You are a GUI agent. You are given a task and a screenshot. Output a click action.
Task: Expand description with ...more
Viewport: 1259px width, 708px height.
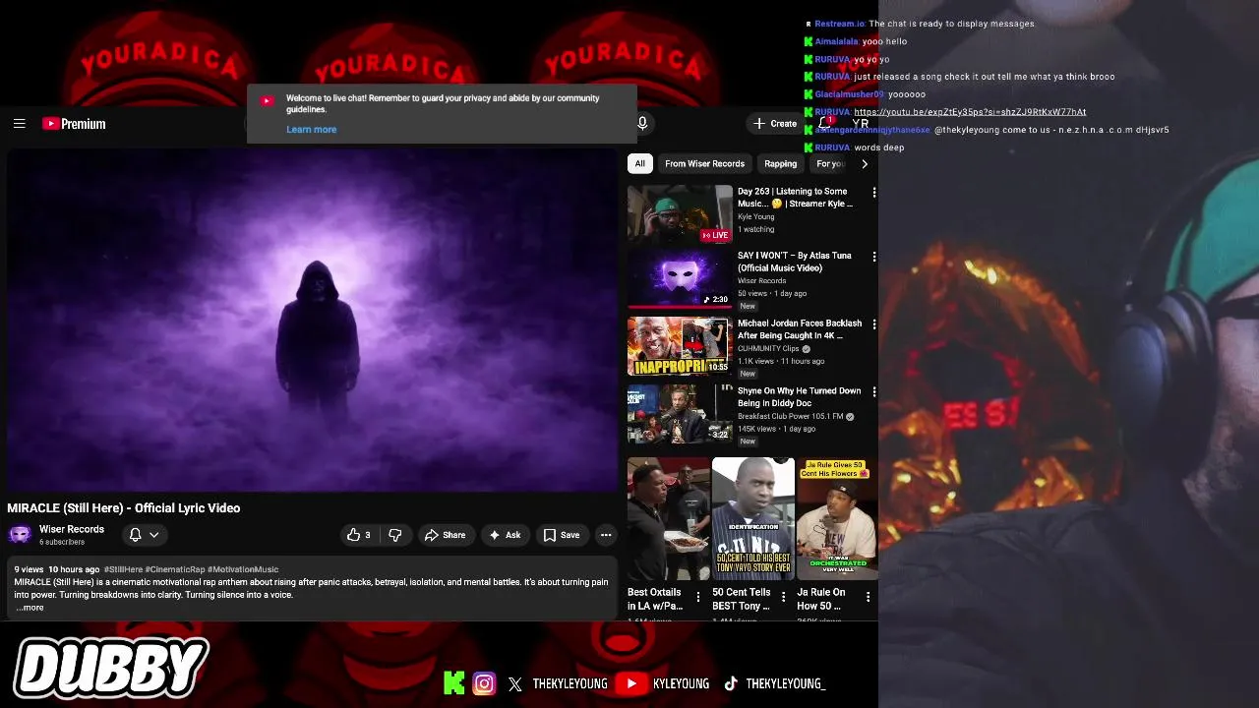click(30, 608)
